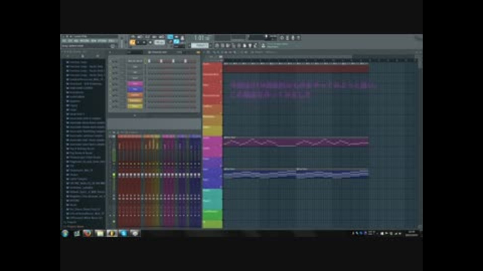Image resolution: width=483 pixels, height=271 pixels.
Task: Click the 1:01 time display
Action: (x=202, y=38)
